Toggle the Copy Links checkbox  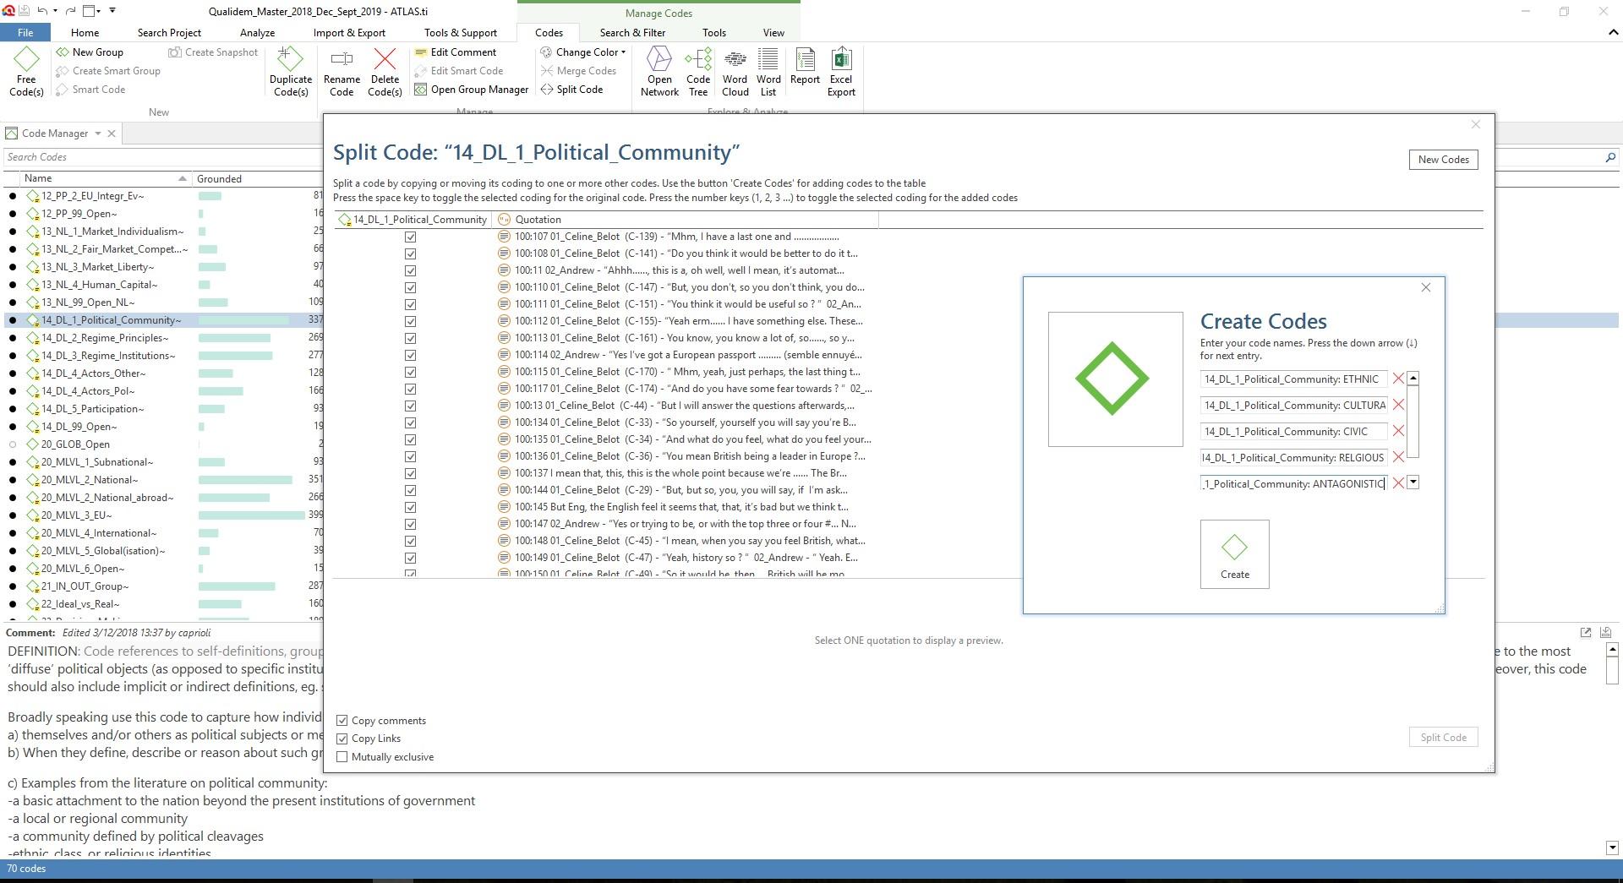(x=342, y=739)
